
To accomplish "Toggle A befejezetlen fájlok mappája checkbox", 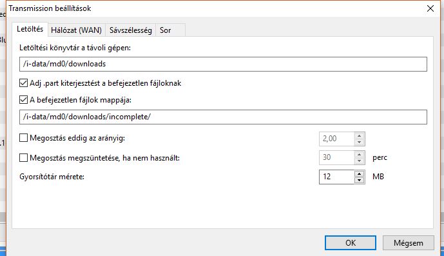I will [x=23, y=100].
